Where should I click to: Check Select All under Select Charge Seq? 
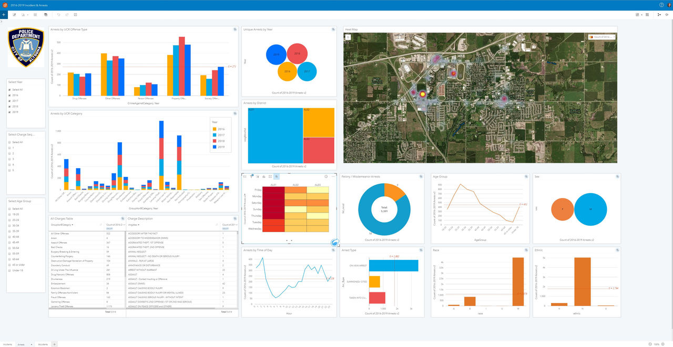pos(9,142)
